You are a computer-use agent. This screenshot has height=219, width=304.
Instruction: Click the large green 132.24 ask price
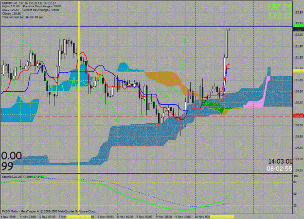coord(279,7)
